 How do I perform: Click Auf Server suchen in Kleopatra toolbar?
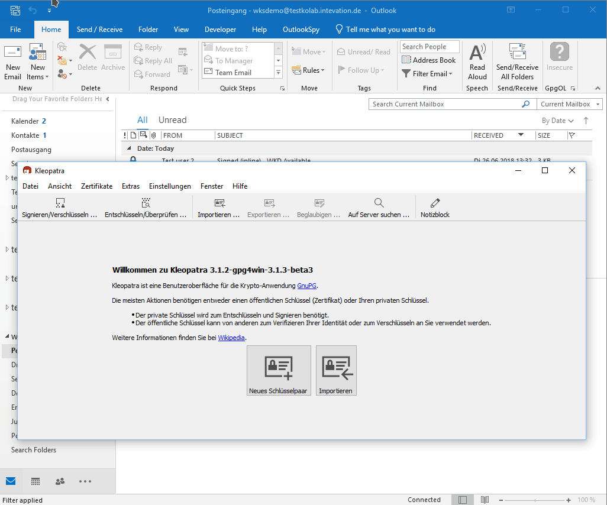pyautogui.click(x=379, y=208)
